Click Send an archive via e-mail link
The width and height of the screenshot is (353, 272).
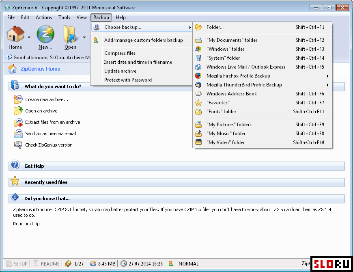point(51,134)
